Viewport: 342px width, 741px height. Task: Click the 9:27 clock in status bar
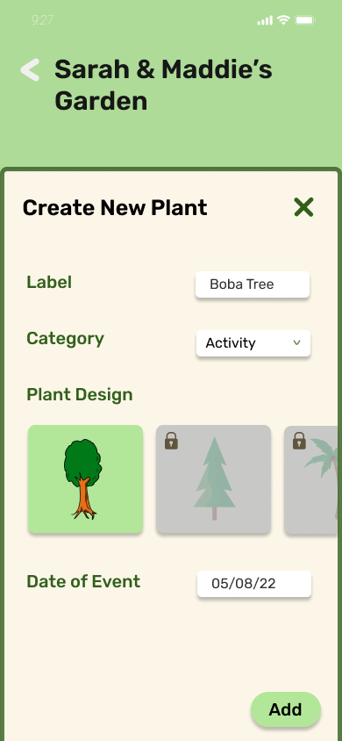point(42,20)
